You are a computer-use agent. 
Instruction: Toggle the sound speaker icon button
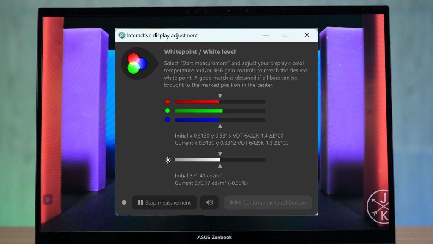pos(209,202)
